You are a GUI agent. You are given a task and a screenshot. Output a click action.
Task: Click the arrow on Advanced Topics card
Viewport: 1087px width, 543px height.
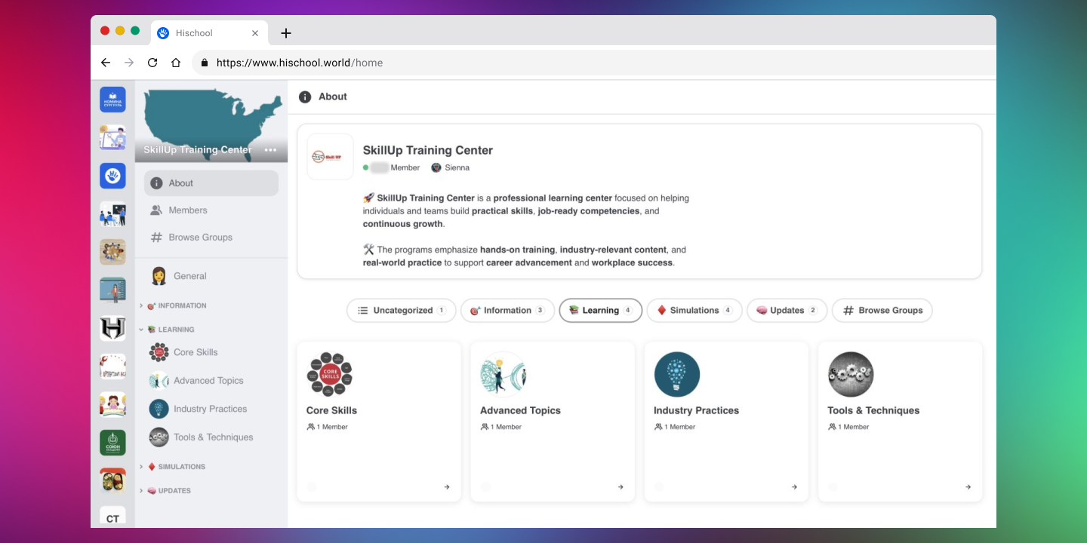tap(620, 487)
